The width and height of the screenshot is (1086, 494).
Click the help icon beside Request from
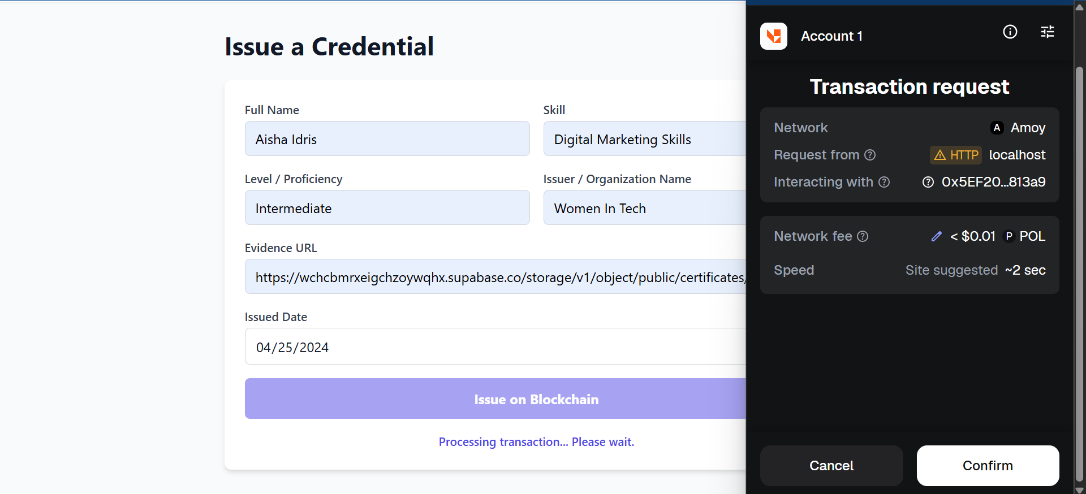coord(870,155)
